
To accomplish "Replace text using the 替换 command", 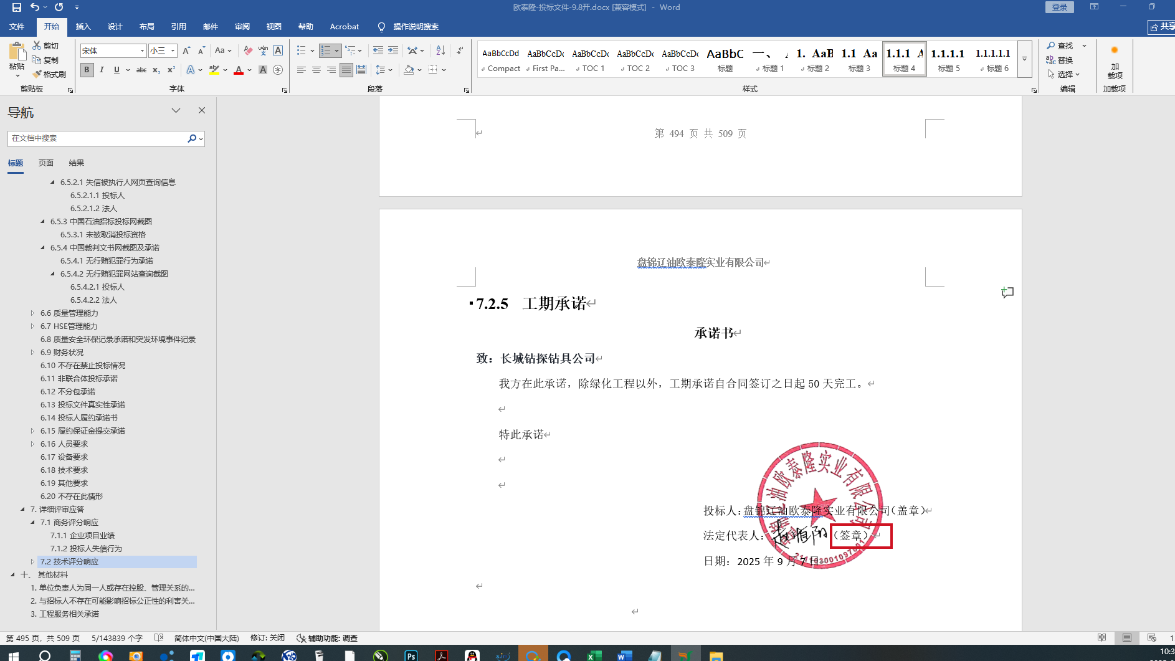I will point(1060,60).
